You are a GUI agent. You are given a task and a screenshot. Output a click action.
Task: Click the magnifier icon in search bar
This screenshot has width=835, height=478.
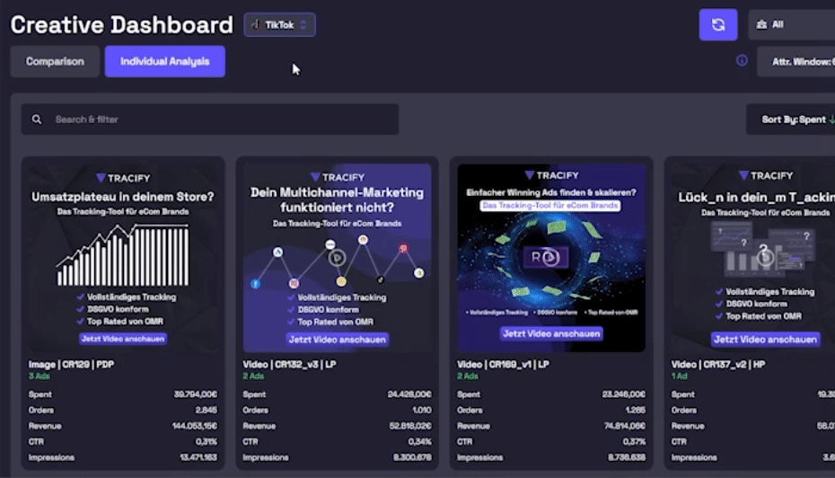click(36, 119)
